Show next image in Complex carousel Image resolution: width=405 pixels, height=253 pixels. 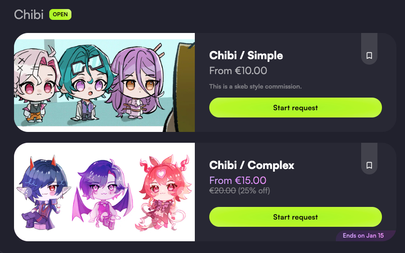tap(182, 192)
